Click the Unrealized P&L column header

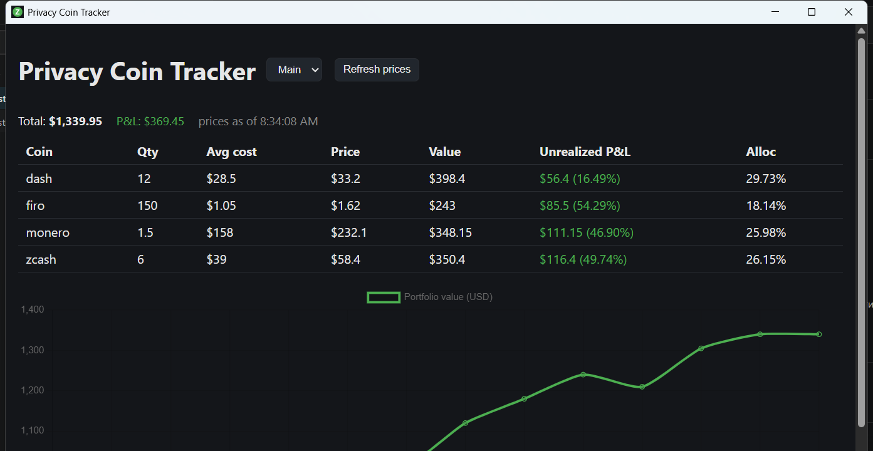[585, 152]
